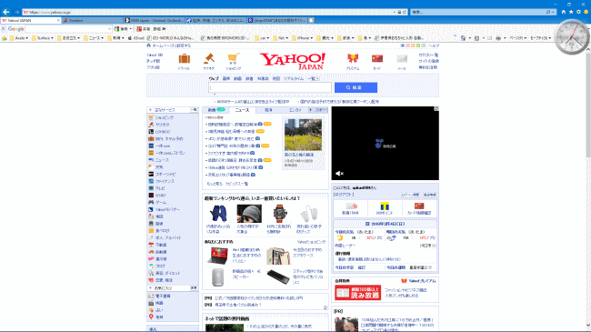
Task: Click the blue 検索 search button
Action: tap(356, 87)
